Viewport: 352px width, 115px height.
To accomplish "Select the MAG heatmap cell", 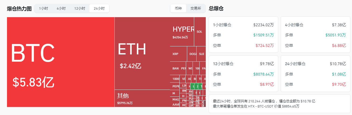I will (175, 99).
